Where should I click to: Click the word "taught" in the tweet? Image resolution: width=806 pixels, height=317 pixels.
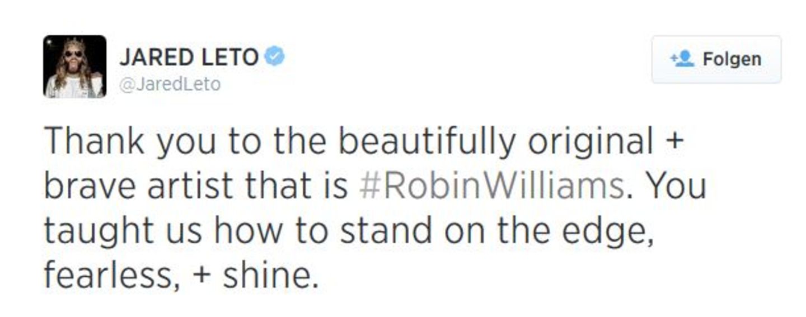[x=99, y=231]
